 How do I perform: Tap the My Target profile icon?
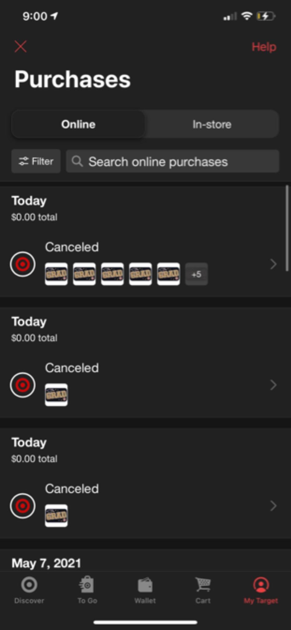[261, 584]
